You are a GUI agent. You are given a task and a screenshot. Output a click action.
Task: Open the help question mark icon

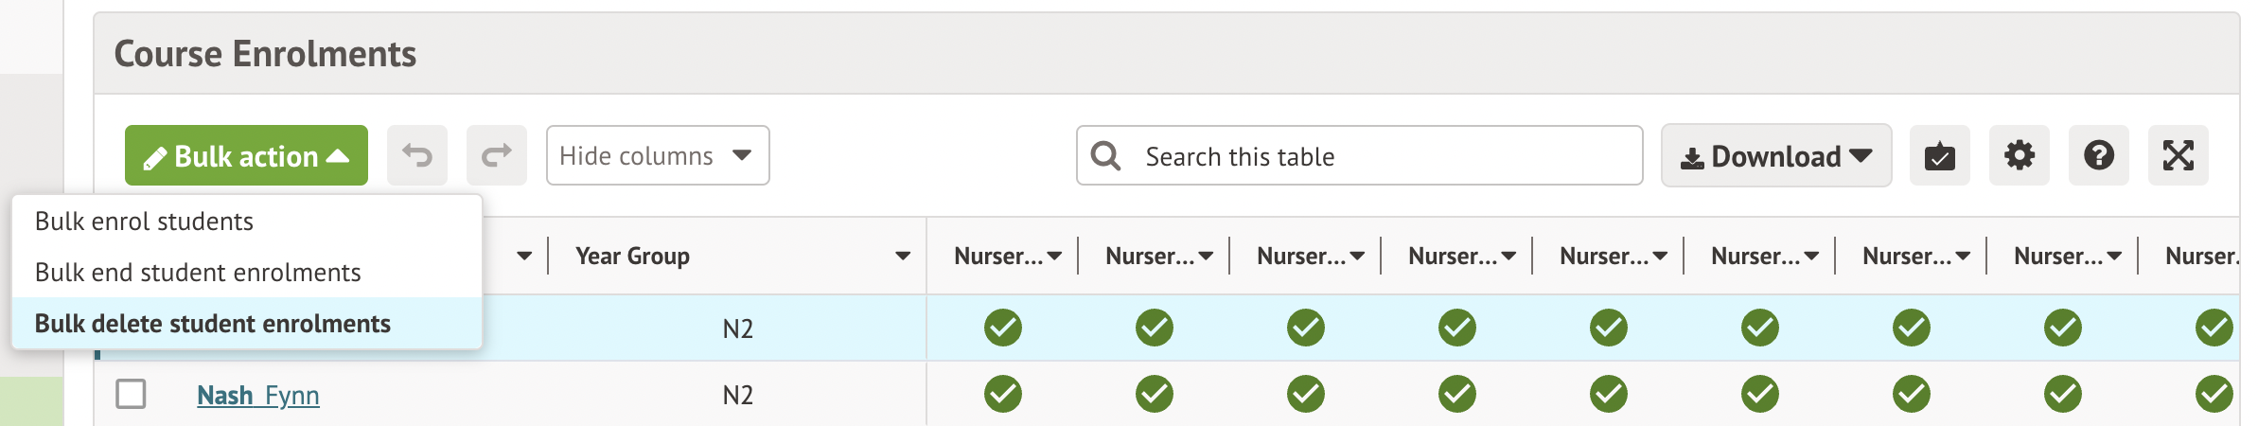pyautogui.click(x=2098, y=155)
